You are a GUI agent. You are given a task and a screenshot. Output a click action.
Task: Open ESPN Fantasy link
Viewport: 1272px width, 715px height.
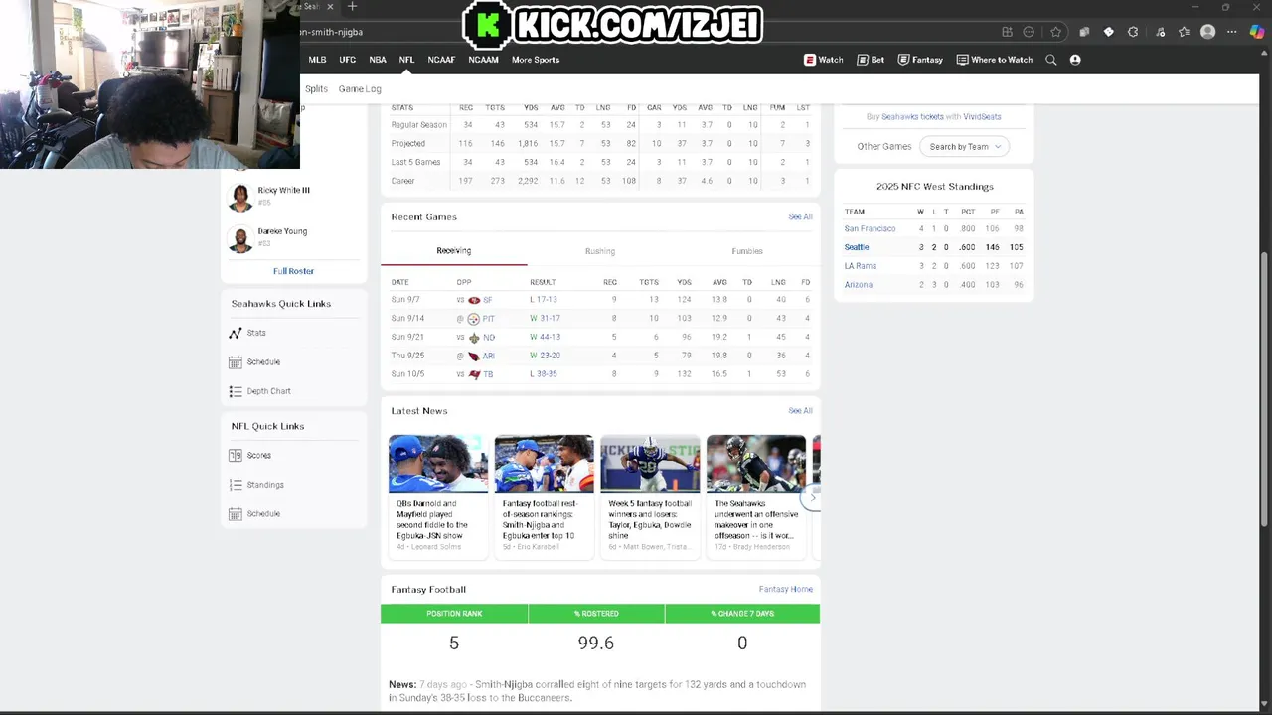tap(920, 60)
